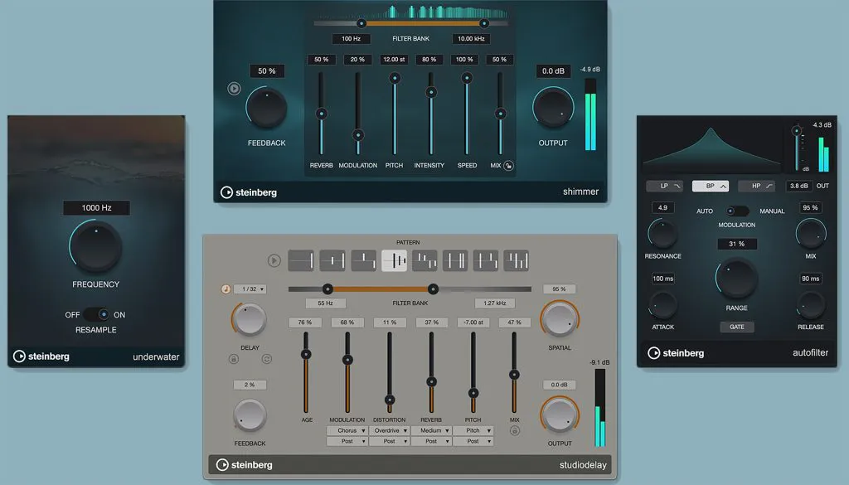Click the autofilter RANGE knob

[x=736, y=279]
